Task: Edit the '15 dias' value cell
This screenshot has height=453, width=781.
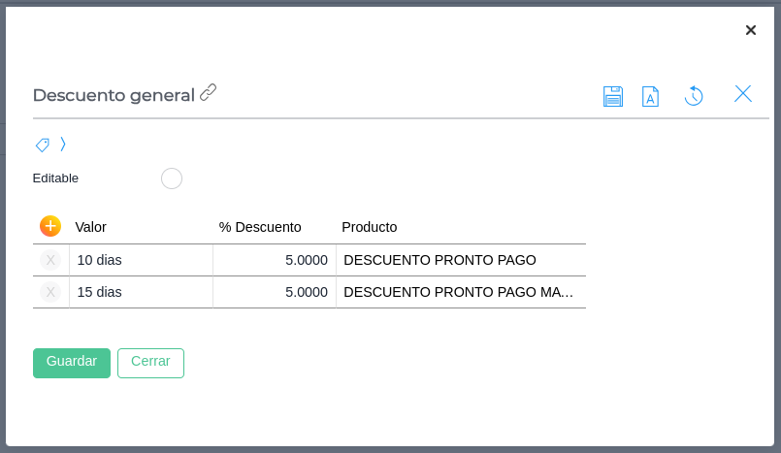Action: pos(141,292)
